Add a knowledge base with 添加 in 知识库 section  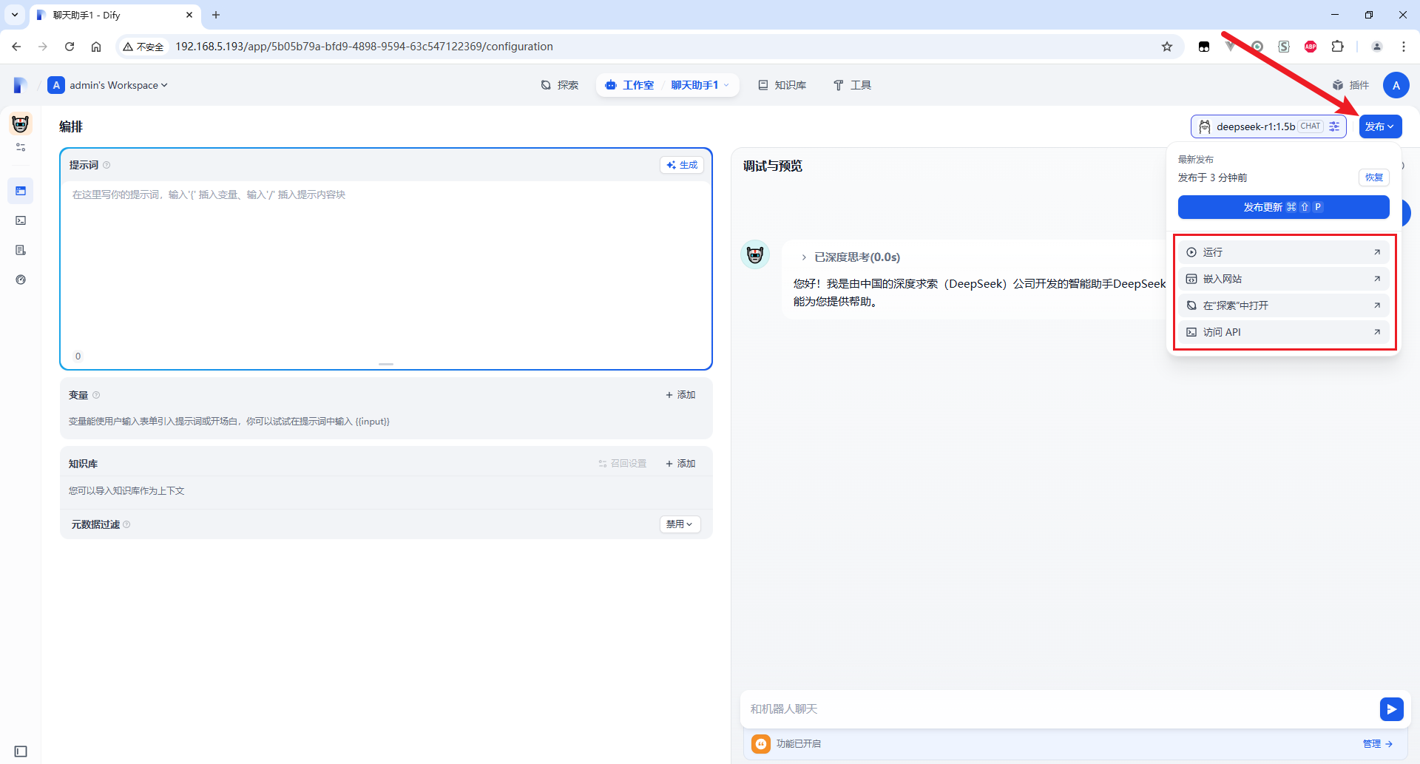tap(680, 464)
